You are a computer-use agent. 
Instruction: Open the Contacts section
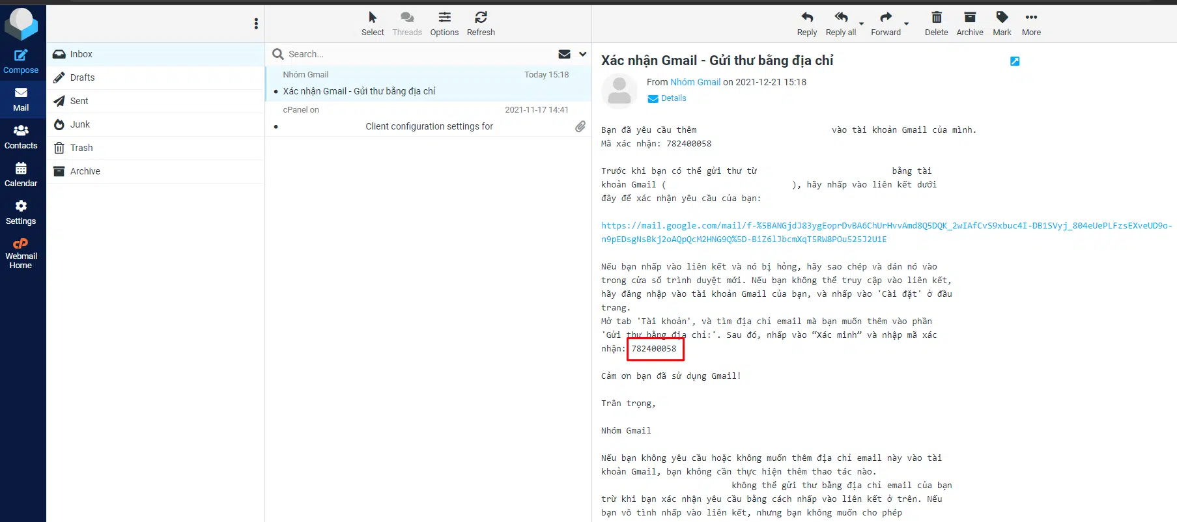(x=21, y=137)
